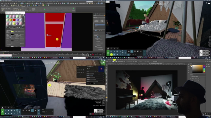Activate highlighted Select tool in top-right Lumion
Screen dimensions: 211x118
tap(132, 51)
